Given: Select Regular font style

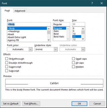Looking at the screenshot, I should (x=60, y=29).
